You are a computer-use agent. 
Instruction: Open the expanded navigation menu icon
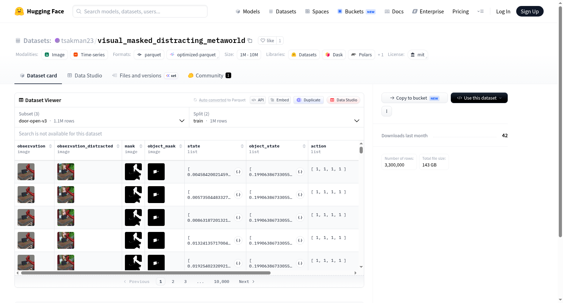480,11
